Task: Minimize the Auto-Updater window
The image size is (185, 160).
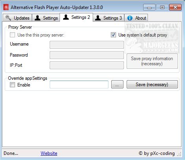Action: 149,7
